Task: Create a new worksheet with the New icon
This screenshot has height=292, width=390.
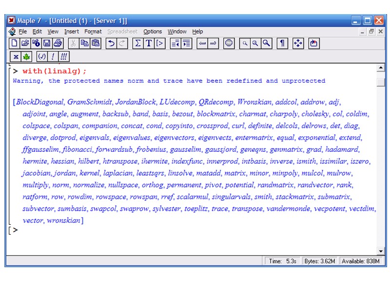Action: pos(14,43)
